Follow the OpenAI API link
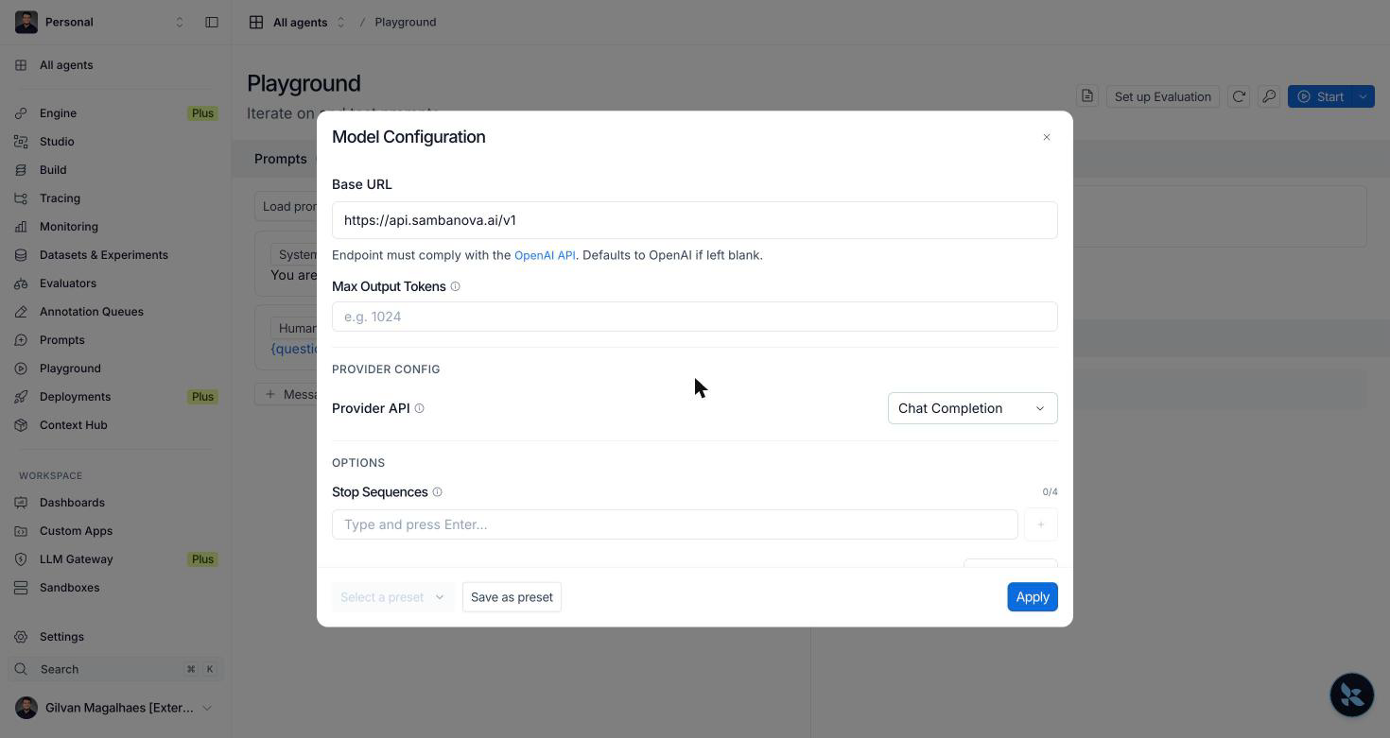 pyautogui.click(x=545, y=255)
